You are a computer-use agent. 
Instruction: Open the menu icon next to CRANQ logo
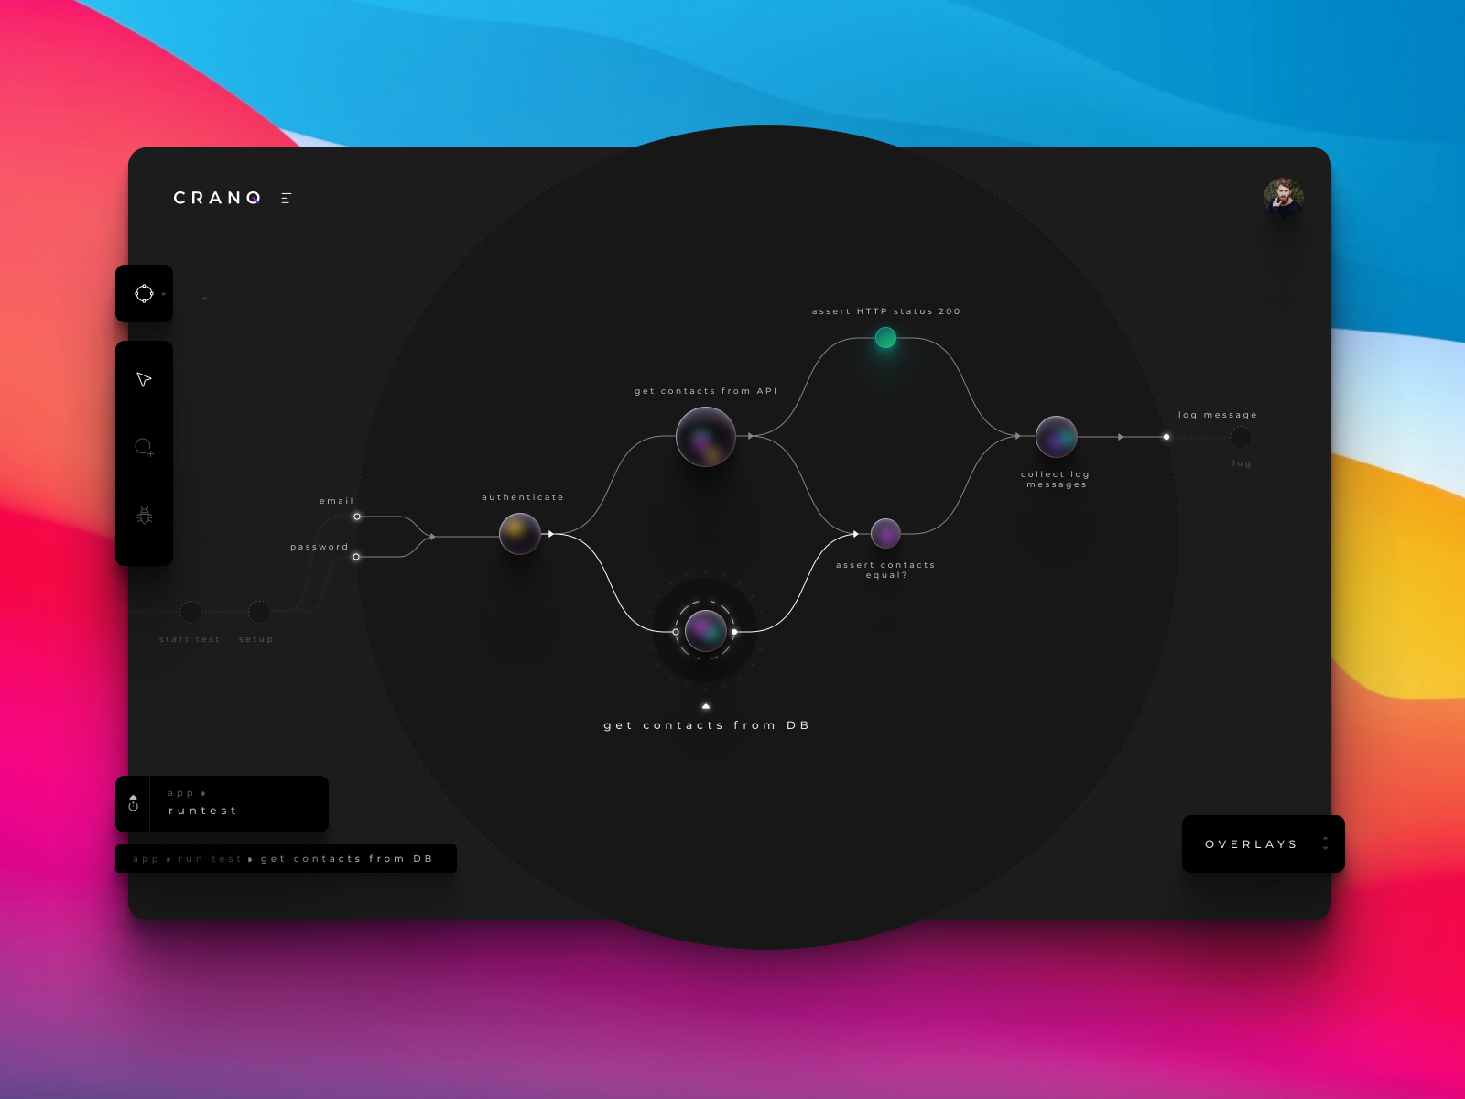coord(285,198)
